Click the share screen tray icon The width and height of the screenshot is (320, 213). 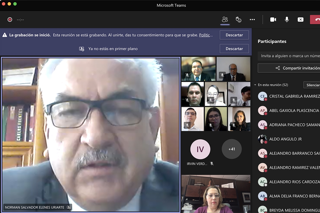tap(301, 19)
